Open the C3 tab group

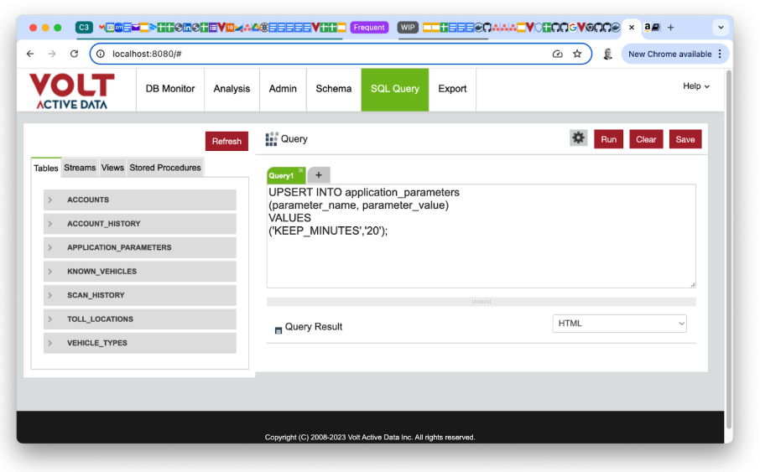pyautogui.click(x=84, y=27)
